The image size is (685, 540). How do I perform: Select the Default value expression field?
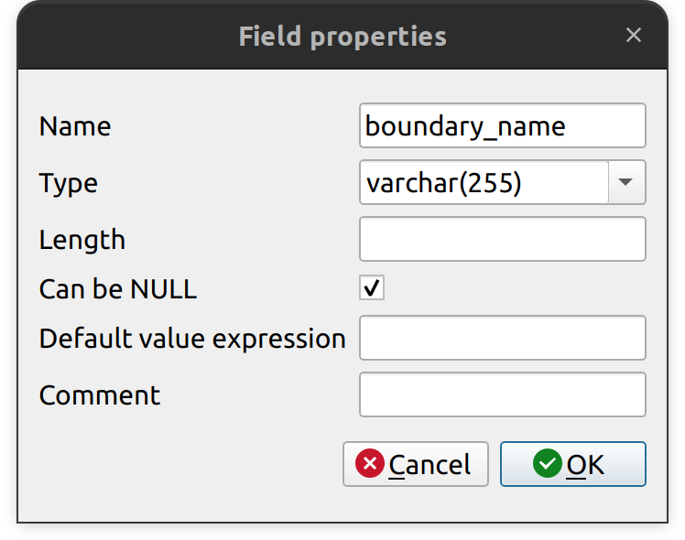point(502,339)
